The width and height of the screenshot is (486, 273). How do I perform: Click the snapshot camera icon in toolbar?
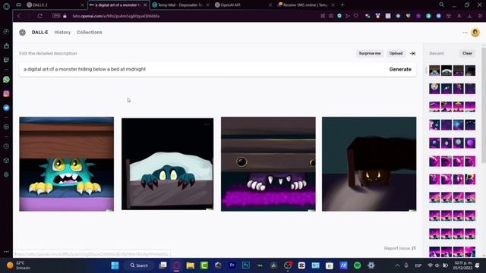[331, 16]
